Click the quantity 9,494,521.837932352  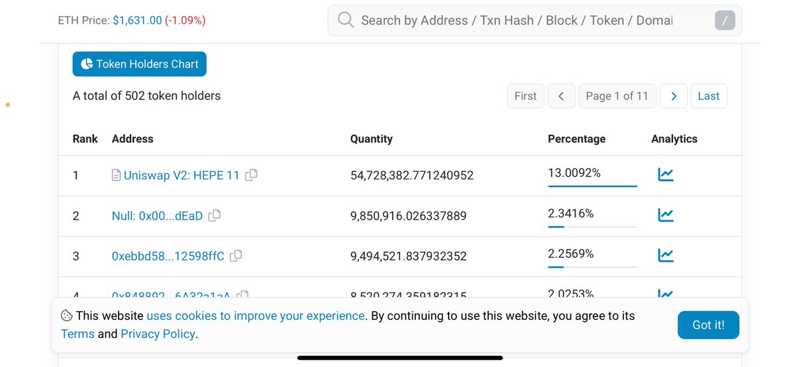point(409,256)
